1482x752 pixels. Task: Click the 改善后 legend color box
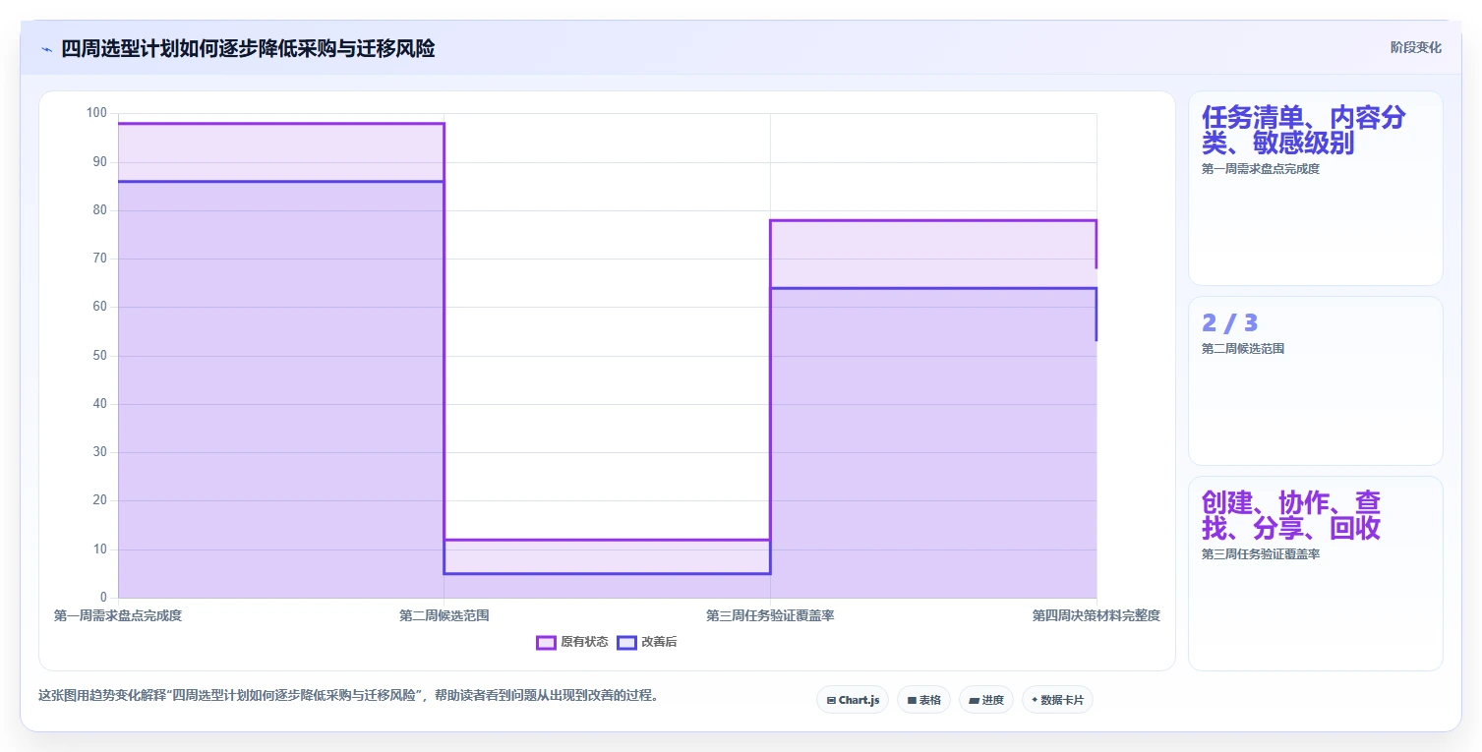pyautogui.click(x=626, y=642)
